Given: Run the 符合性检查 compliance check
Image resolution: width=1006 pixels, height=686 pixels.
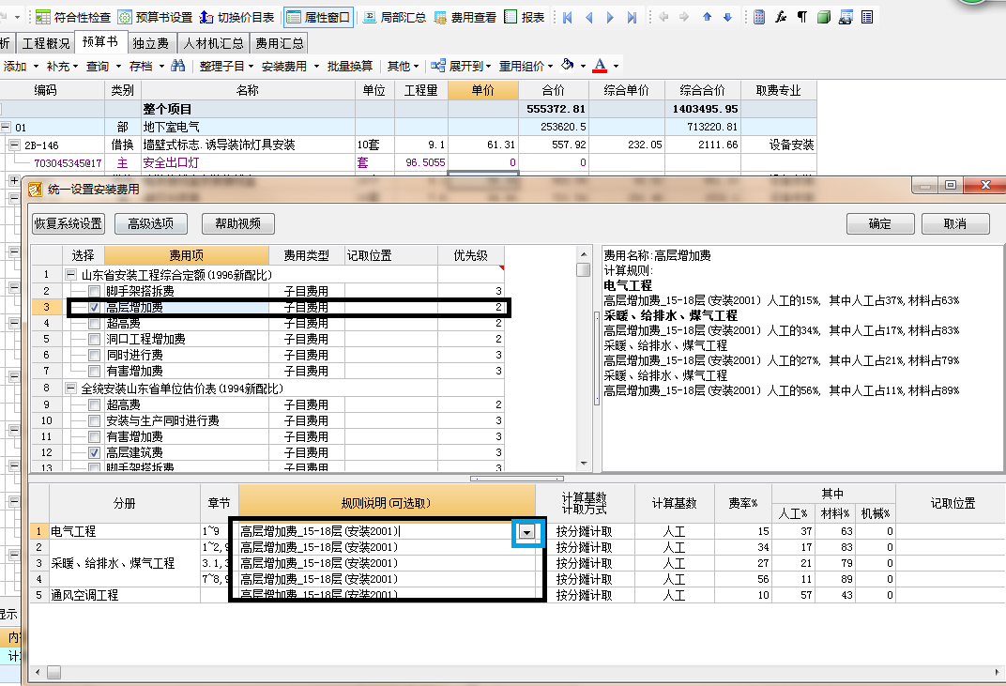Looking at the screenshot, I should click(x=73, y=17).
